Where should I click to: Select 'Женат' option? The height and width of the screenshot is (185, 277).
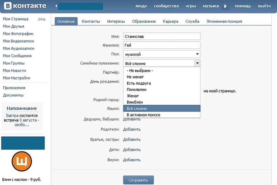[162, 96]
